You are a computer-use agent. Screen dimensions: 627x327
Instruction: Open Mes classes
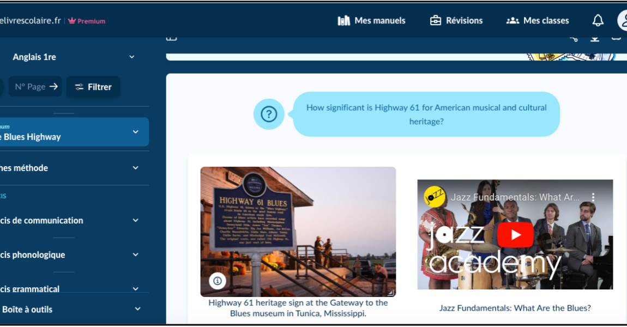[x=538, y=21]
